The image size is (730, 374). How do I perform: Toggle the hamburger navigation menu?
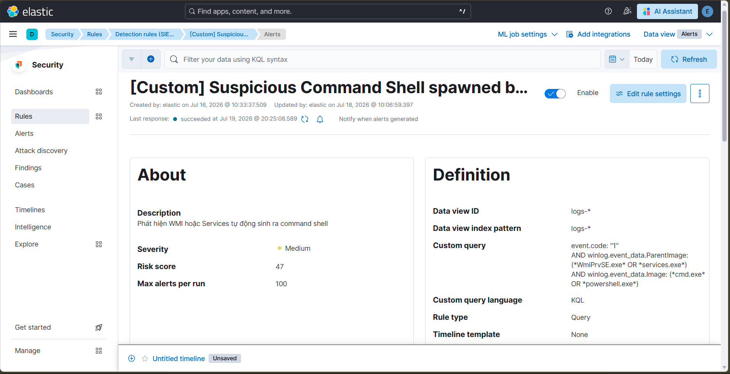[x=13, y=34]
